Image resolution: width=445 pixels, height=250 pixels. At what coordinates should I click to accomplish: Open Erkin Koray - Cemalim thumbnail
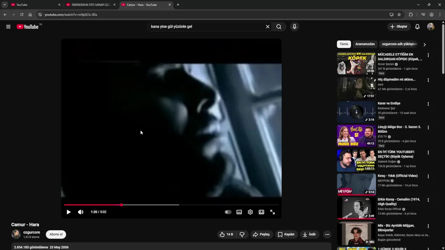356,208
